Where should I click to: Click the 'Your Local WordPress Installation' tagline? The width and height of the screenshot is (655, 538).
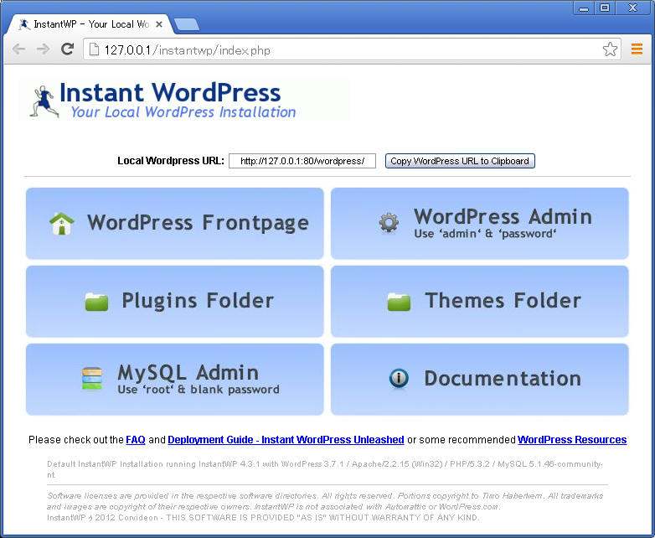pyautogui.click(x=183, y=112)
